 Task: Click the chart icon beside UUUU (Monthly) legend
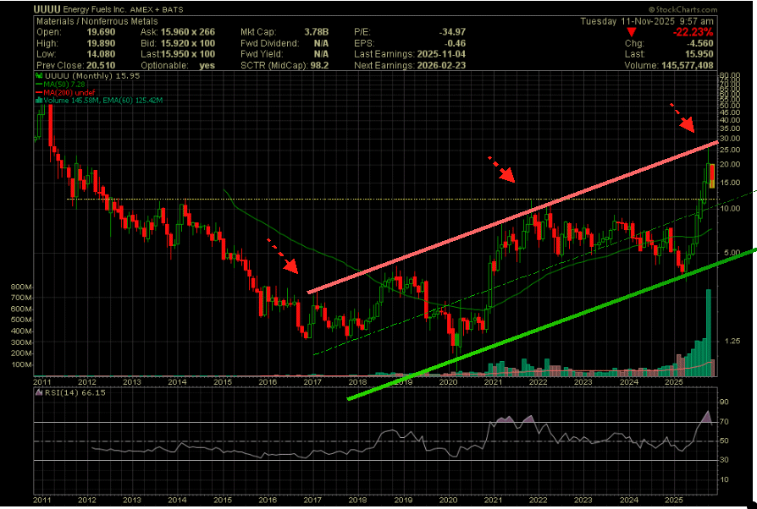point(39,76)
